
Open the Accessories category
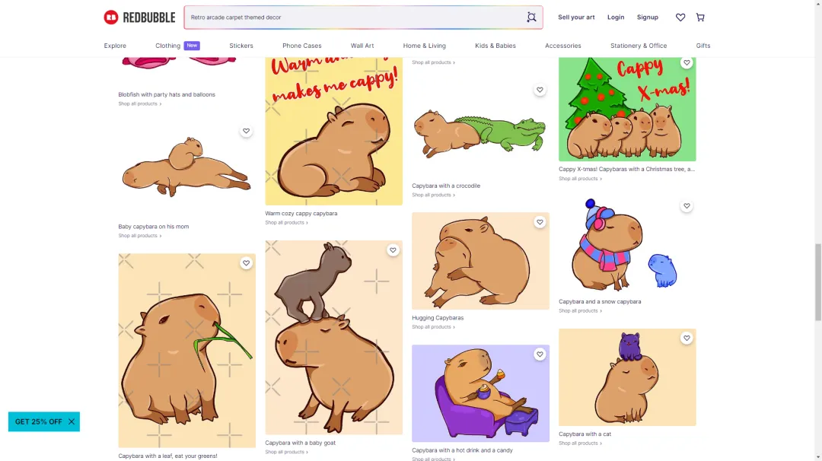pyautogui.click(x=563, y=46)
